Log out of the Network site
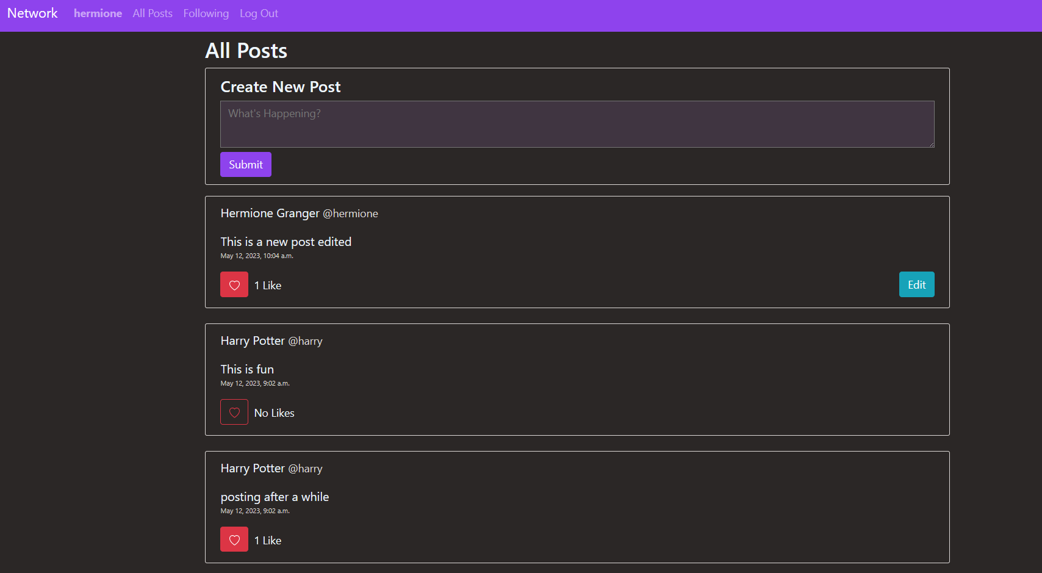Image resolution: width=1042 pixels, height=573 pixels. pos(258,13)
